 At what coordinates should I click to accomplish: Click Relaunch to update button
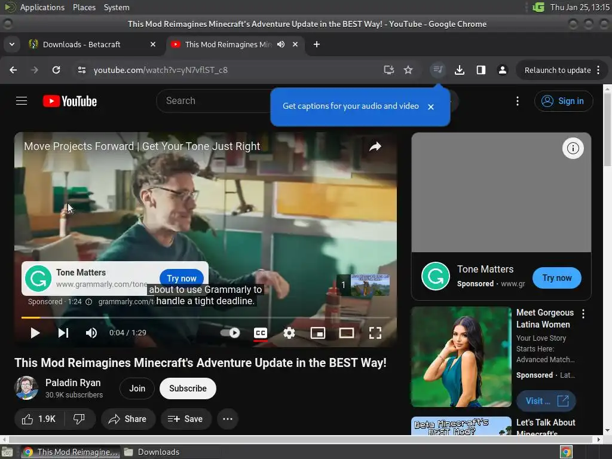(558, 70)
